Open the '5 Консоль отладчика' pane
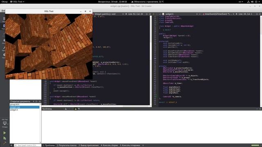 pyautogui.click(x=130, y=145)
